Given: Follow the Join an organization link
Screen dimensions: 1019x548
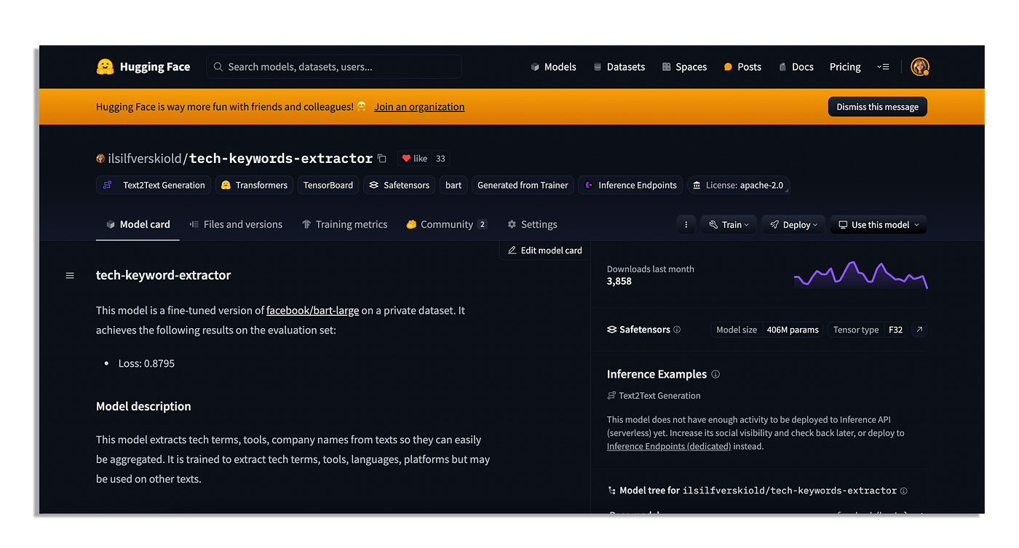Looking at the screenshot, I should (x=419, y=107).
